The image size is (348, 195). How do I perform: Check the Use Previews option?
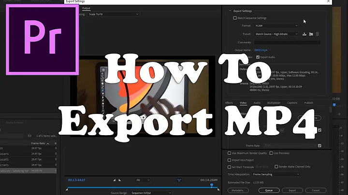click(x=271, y=153)
